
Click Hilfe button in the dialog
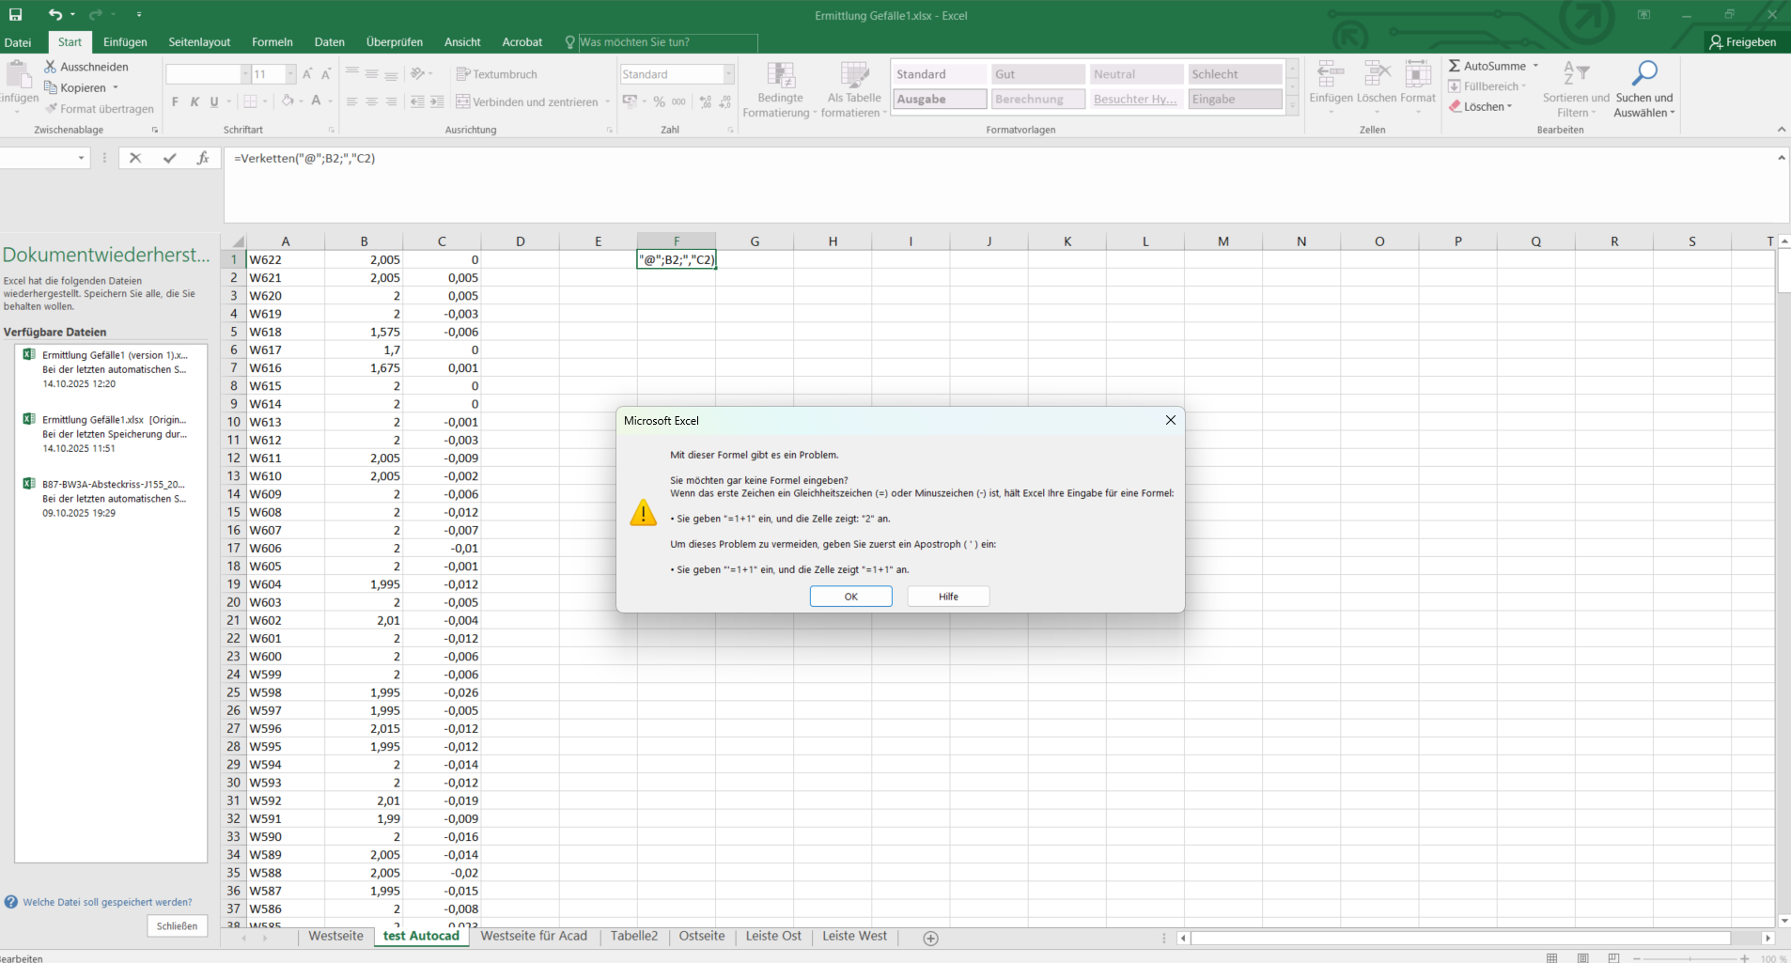pos(948,597)
